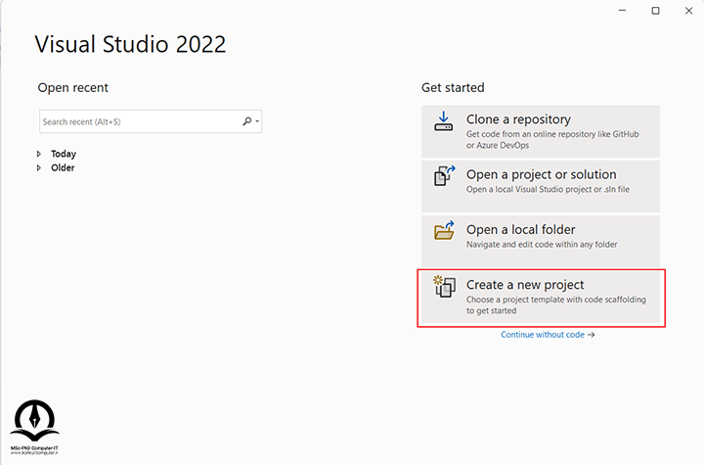Viewport: 704px width, 465px height.
Task: Select the Today recent group label
Action: click(64, 154)
